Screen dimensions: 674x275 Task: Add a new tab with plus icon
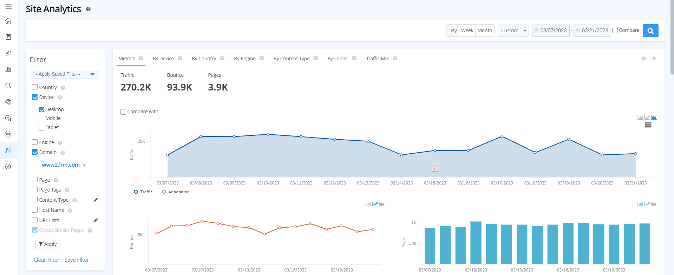[654, 59]
